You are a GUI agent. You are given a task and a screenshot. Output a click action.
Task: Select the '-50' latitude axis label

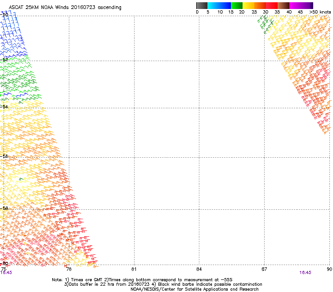coord(4,15)
